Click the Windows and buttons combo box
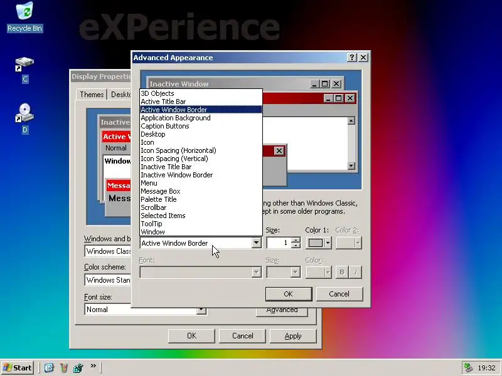Viewport: 502px width, 376px height. tap(108, 251)
